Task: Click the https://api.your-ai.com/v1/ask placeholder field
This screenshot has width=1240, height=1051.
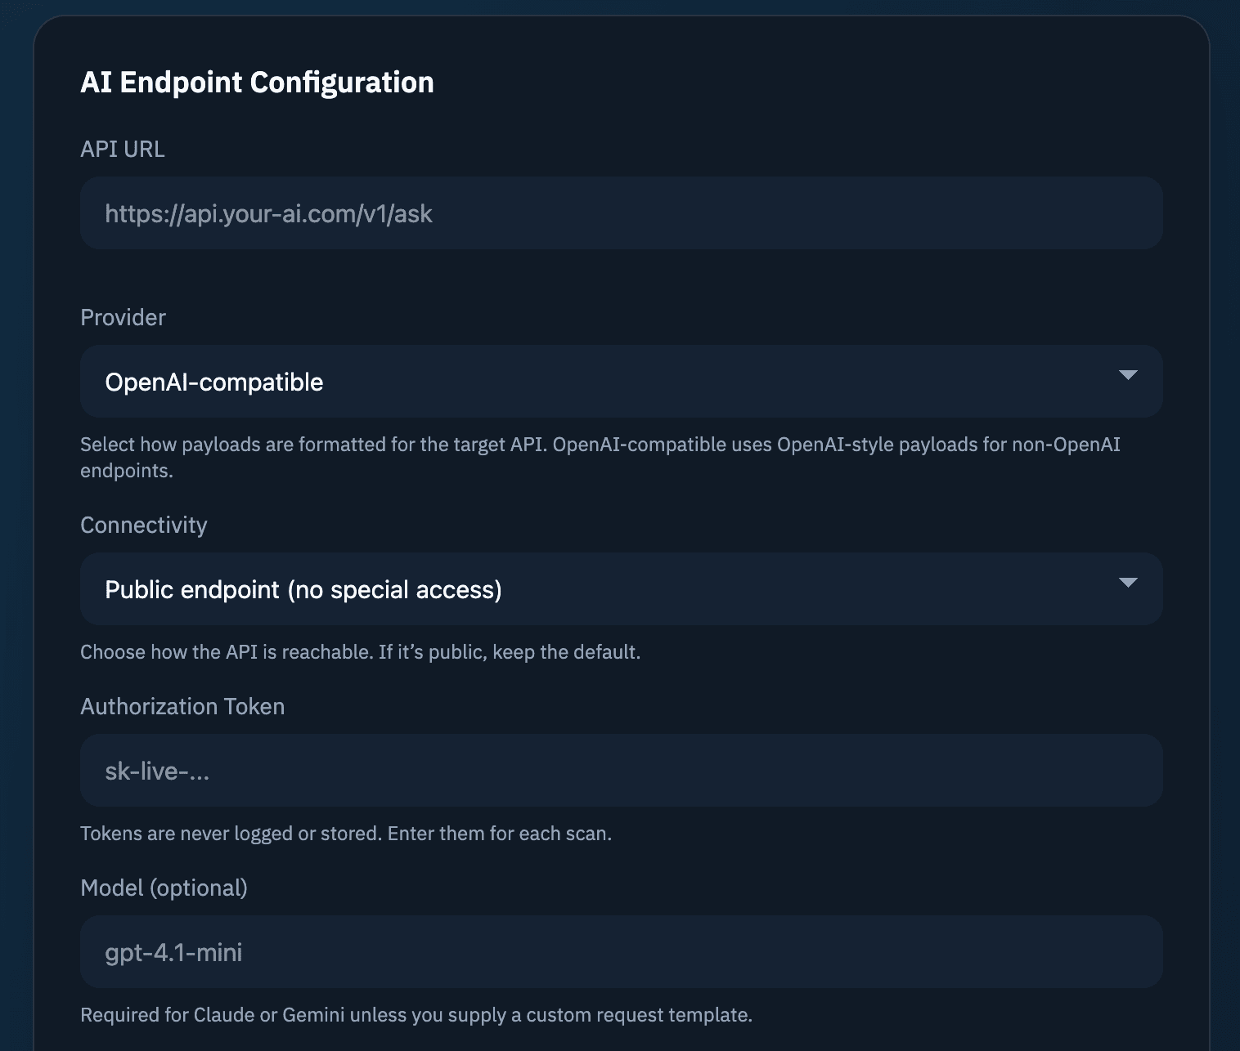Action: 620,213
